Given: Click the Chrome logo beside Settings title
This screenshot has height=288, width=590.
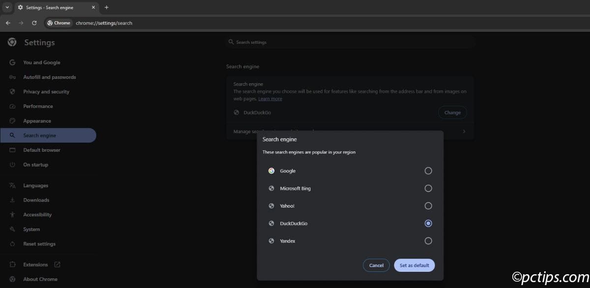Looking at the screenshot, I should point(12,42).
